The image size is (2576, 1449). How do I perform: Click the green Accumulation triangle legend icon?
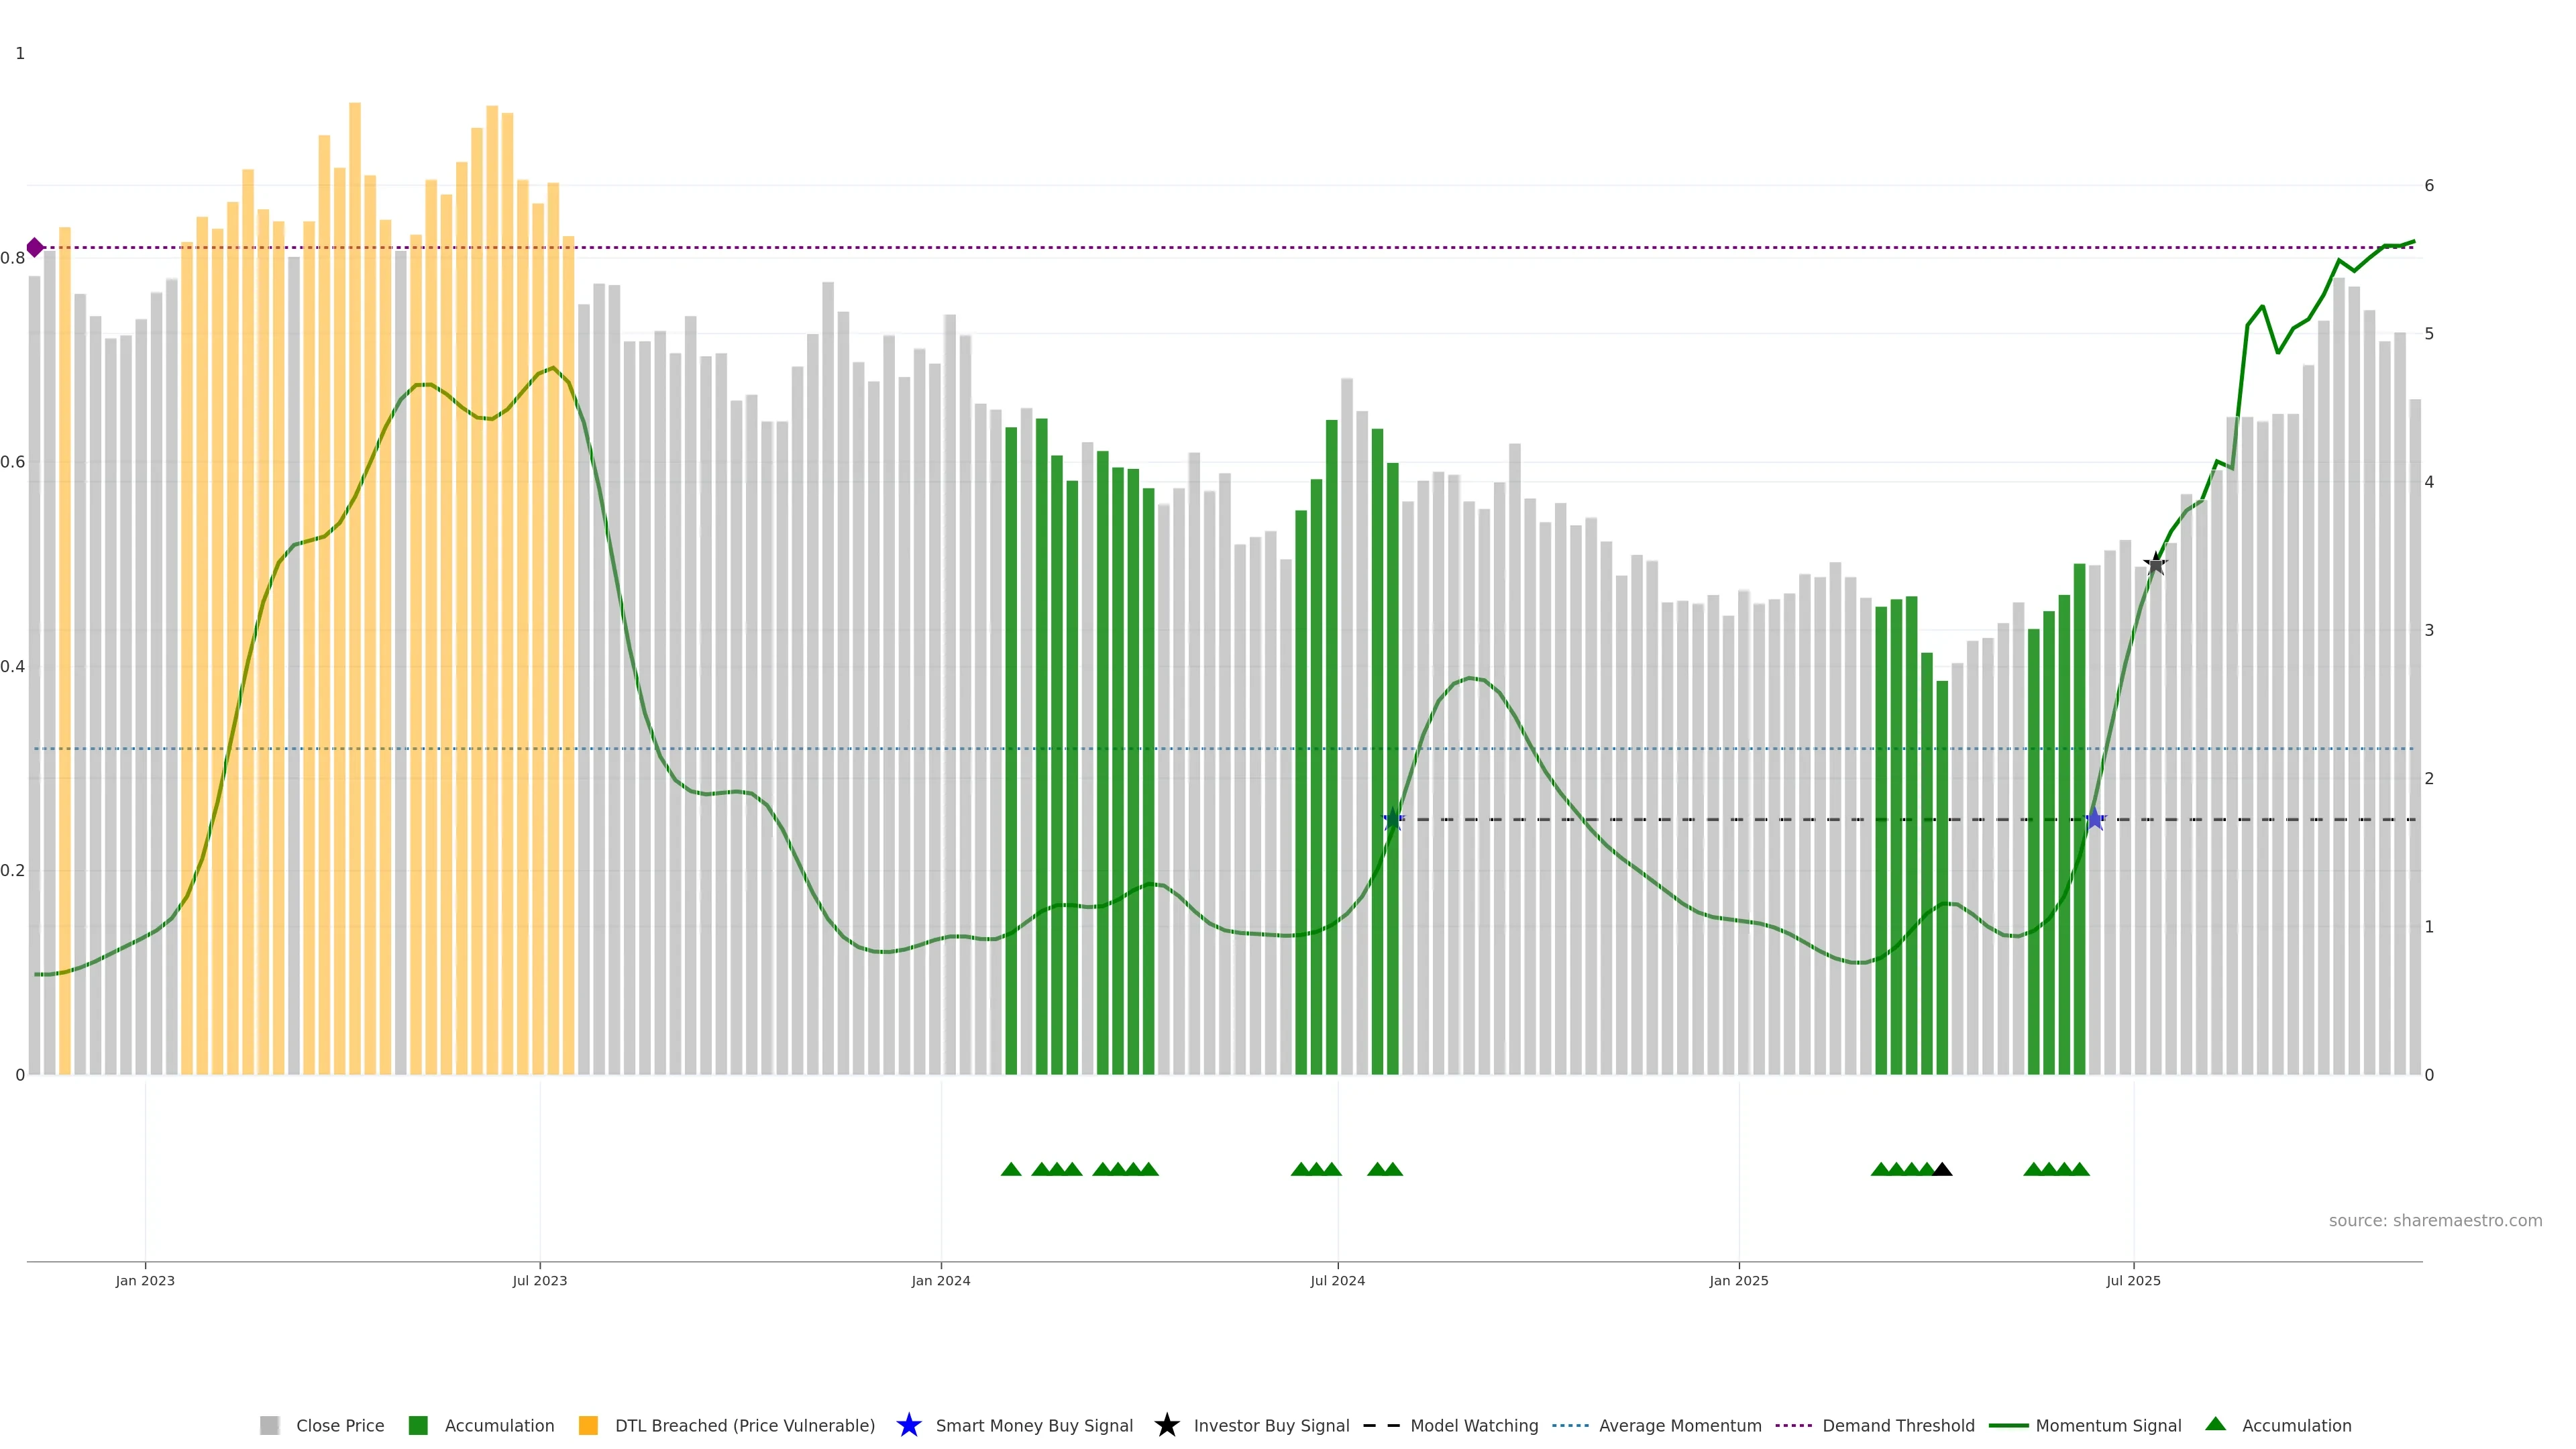click(2215, 1424)
